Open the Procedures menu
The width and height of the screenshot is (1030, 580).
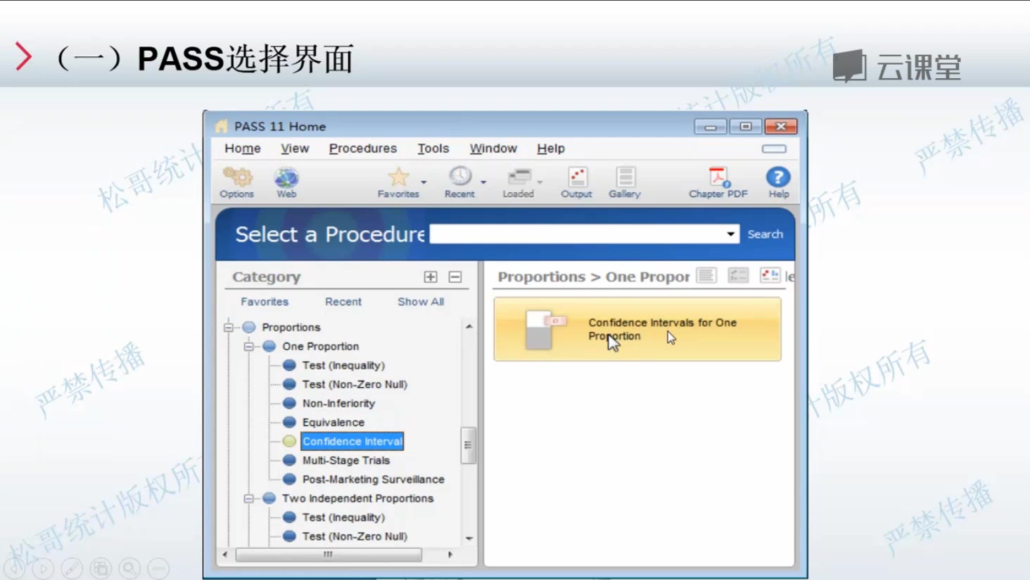363,149
